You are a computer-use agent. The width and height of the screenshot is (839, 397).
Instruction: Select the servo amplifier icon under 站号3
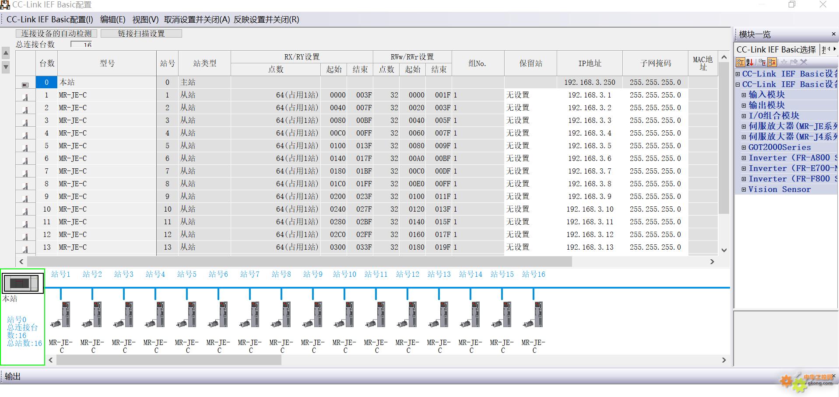point(124,314)
